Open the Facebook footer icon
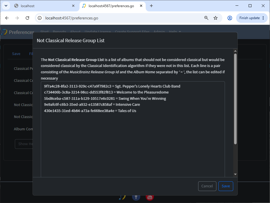The height and width of the screenshot is (203, 270). click(136, 197)
